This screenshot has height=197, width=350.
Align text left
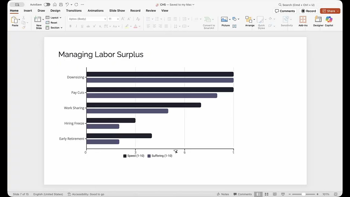click(x=148, y=26)
